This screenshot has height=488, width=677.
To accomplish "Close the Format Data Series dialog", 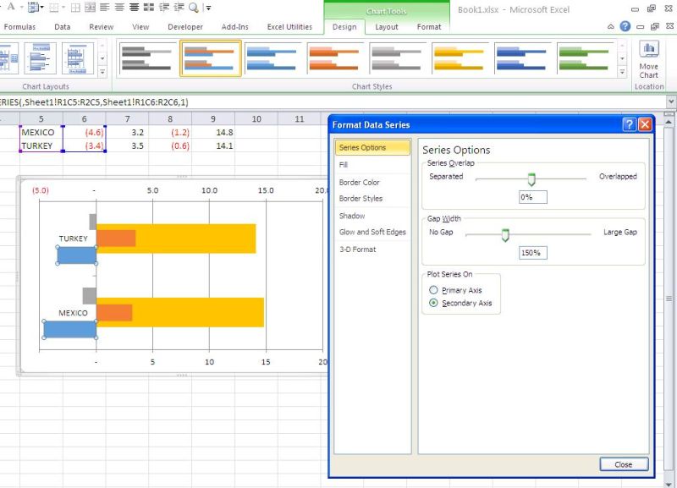I will tap(624, 463).
